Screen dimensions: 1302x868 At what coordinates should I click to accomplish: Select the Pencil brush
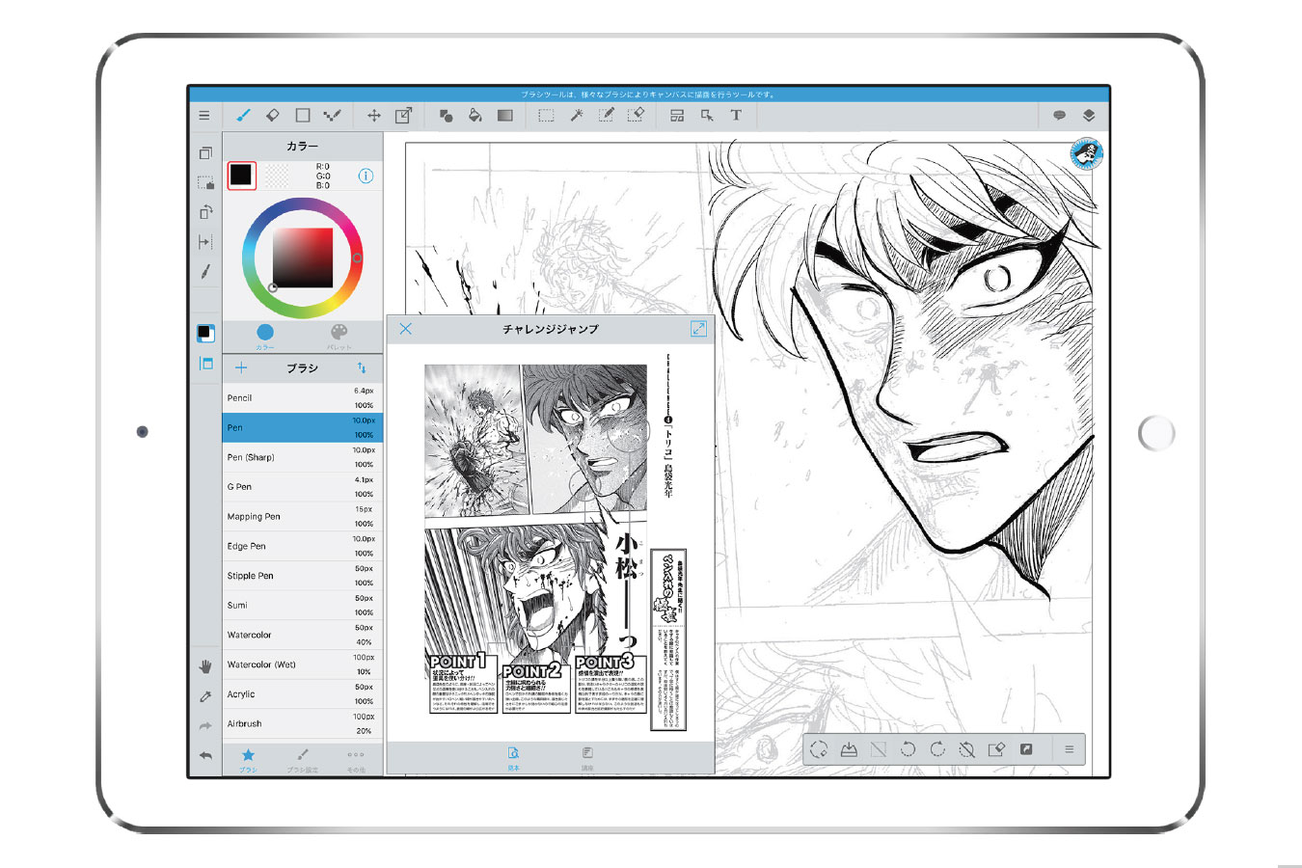click(303, 397)
